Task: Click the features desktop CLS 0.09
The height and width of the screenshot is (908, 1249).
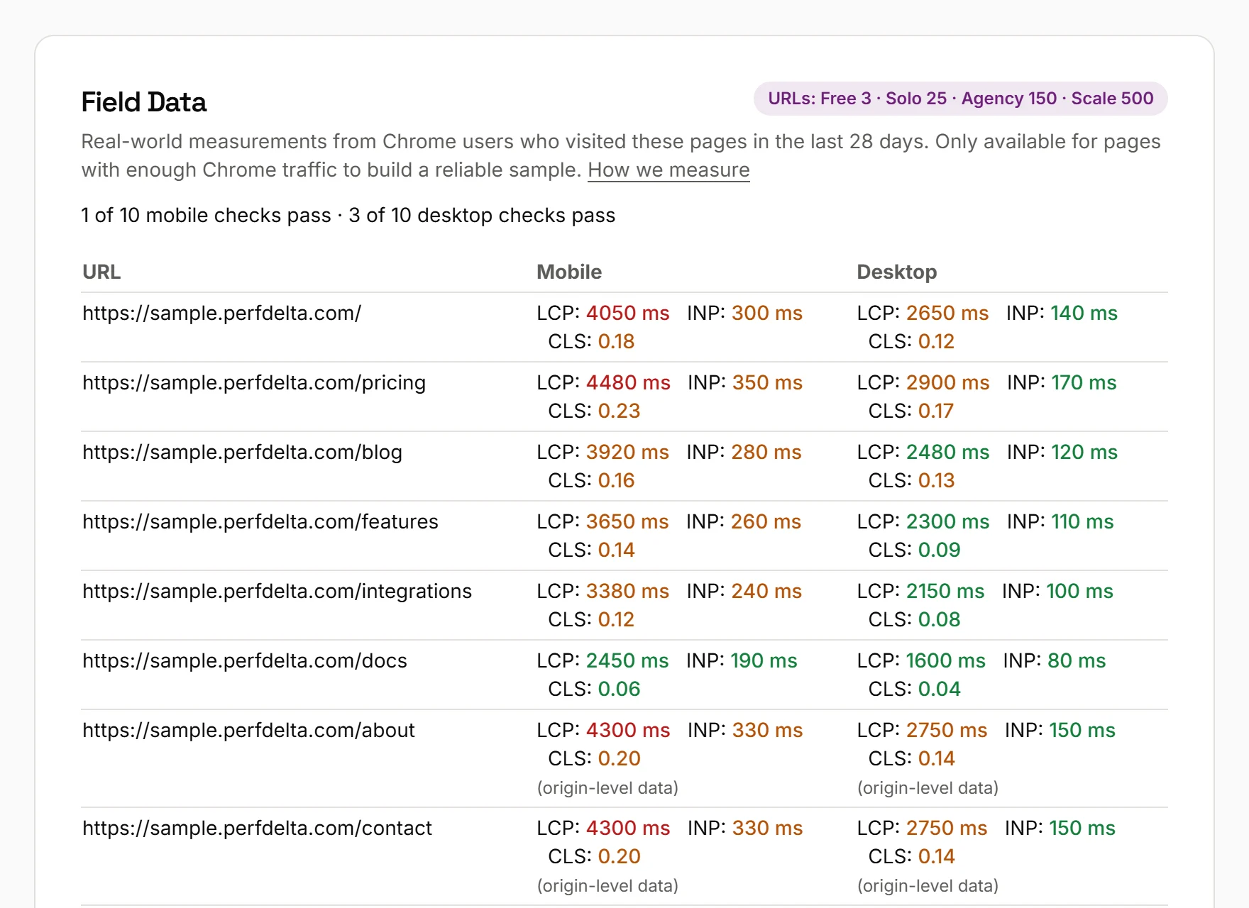Action: (940, 550)
